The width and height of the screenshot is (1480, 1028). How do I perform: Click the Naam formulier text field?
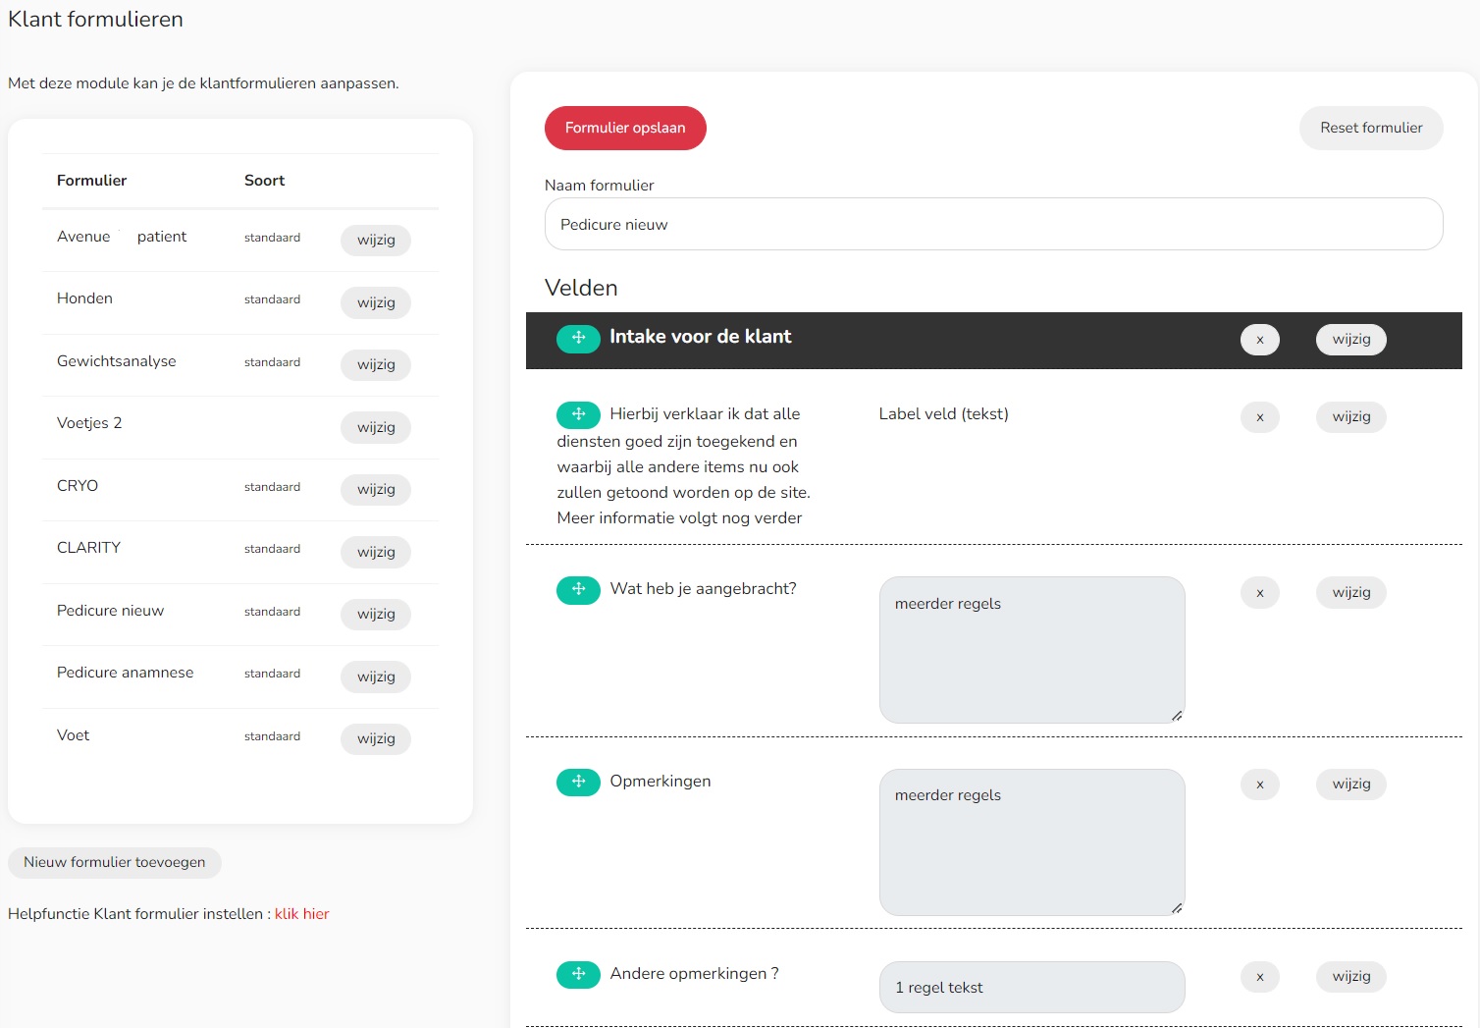click(x=993, y=225)
